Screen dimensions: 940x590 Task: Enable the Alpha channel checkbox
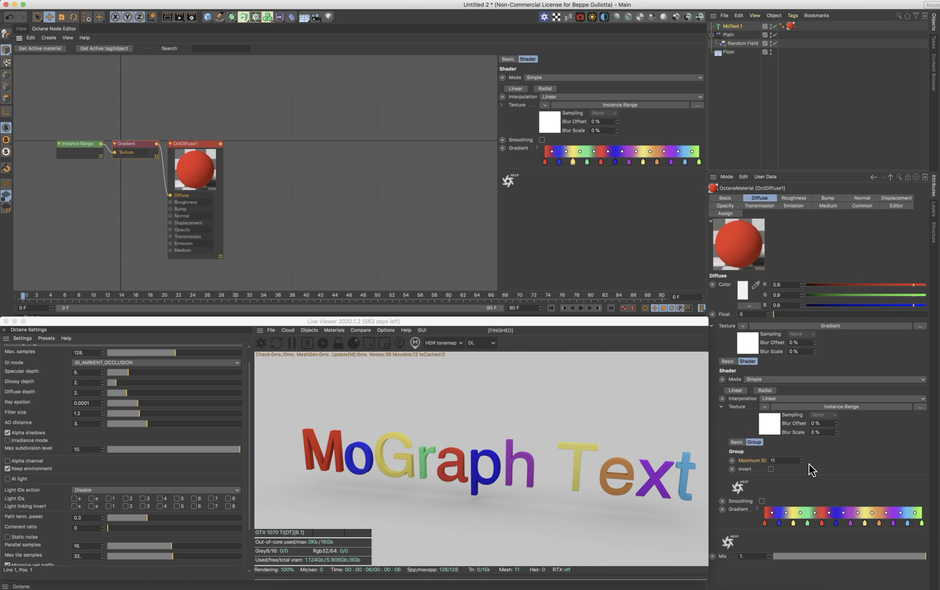tap(8, 461)
